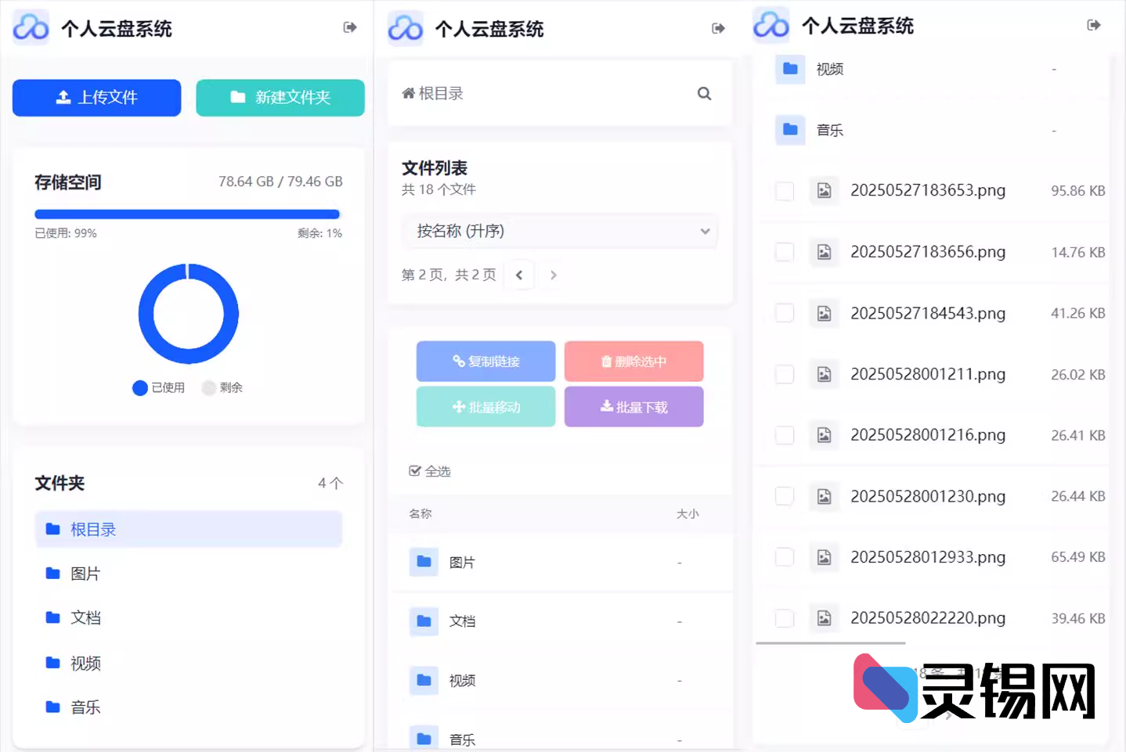Click the search magnifier icon beside 根目录
The height and width of the screenshot is (752, 1126).
[704, 94]
